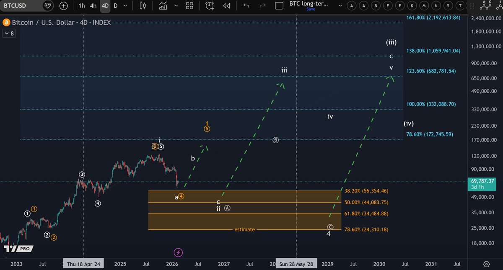Select the (iv) wave label near price axis
503x270 pixels.
(x=409, y=123)
